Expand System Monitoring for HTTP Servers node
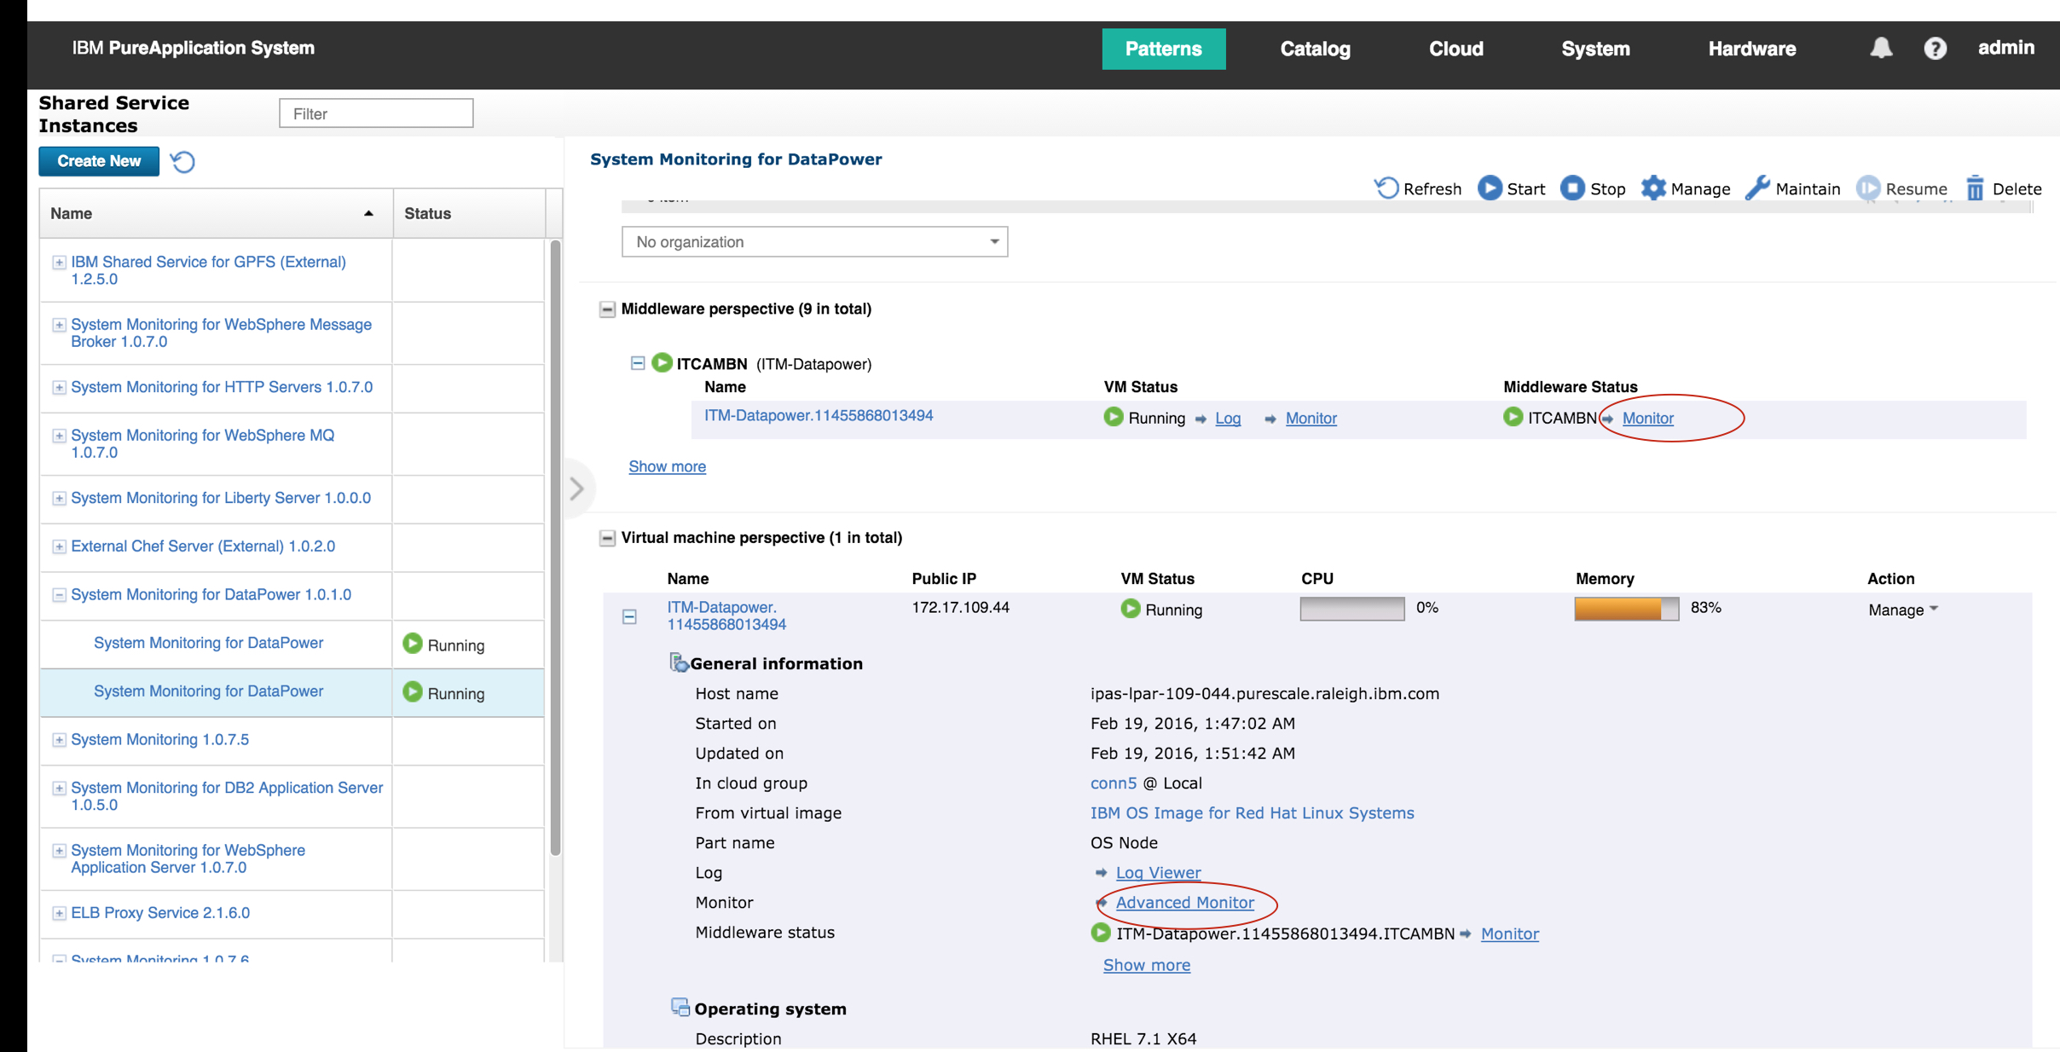Image resolution: width=2060 pixels, height=1052 pixels. (x=59, y=388)
